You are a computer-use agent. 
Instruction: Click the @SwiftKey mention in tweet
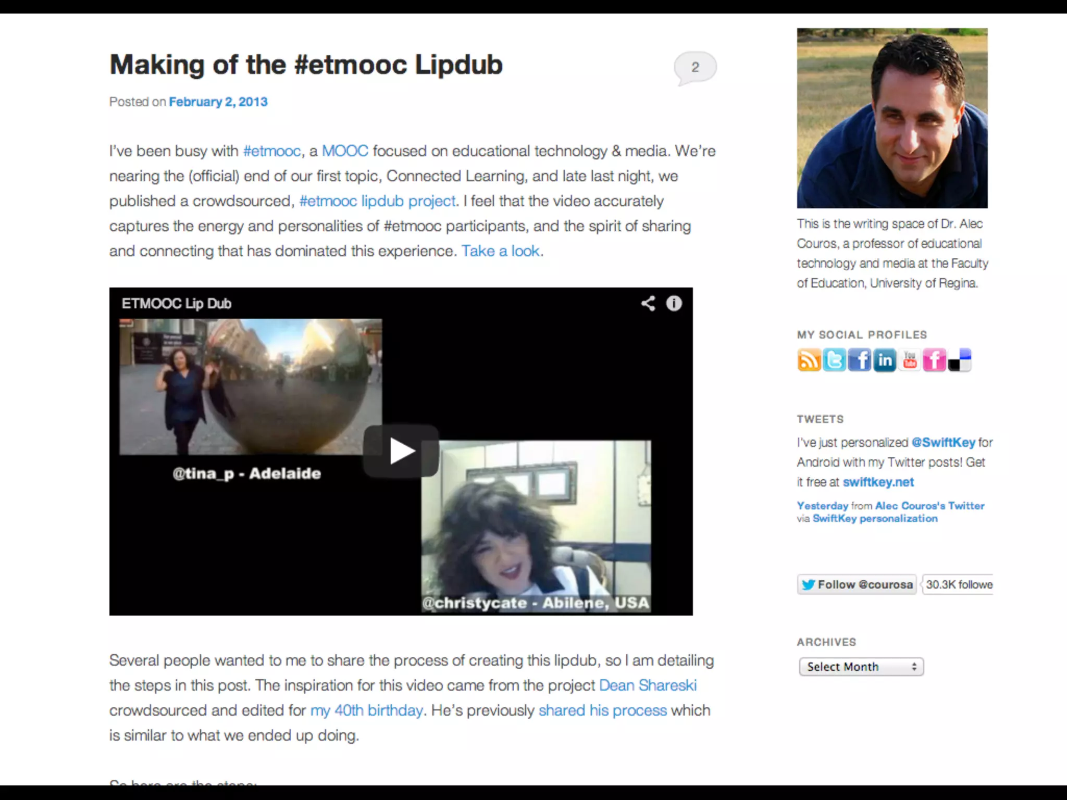click(x=943, y=442)
